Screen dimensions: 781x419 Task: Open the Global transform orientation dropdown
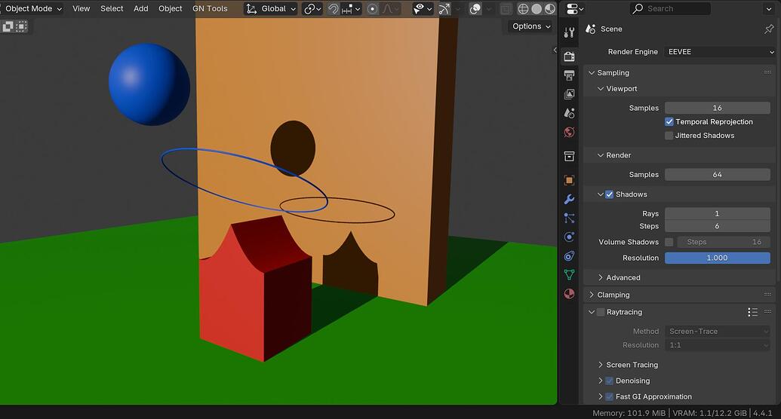tap(270, 8)
